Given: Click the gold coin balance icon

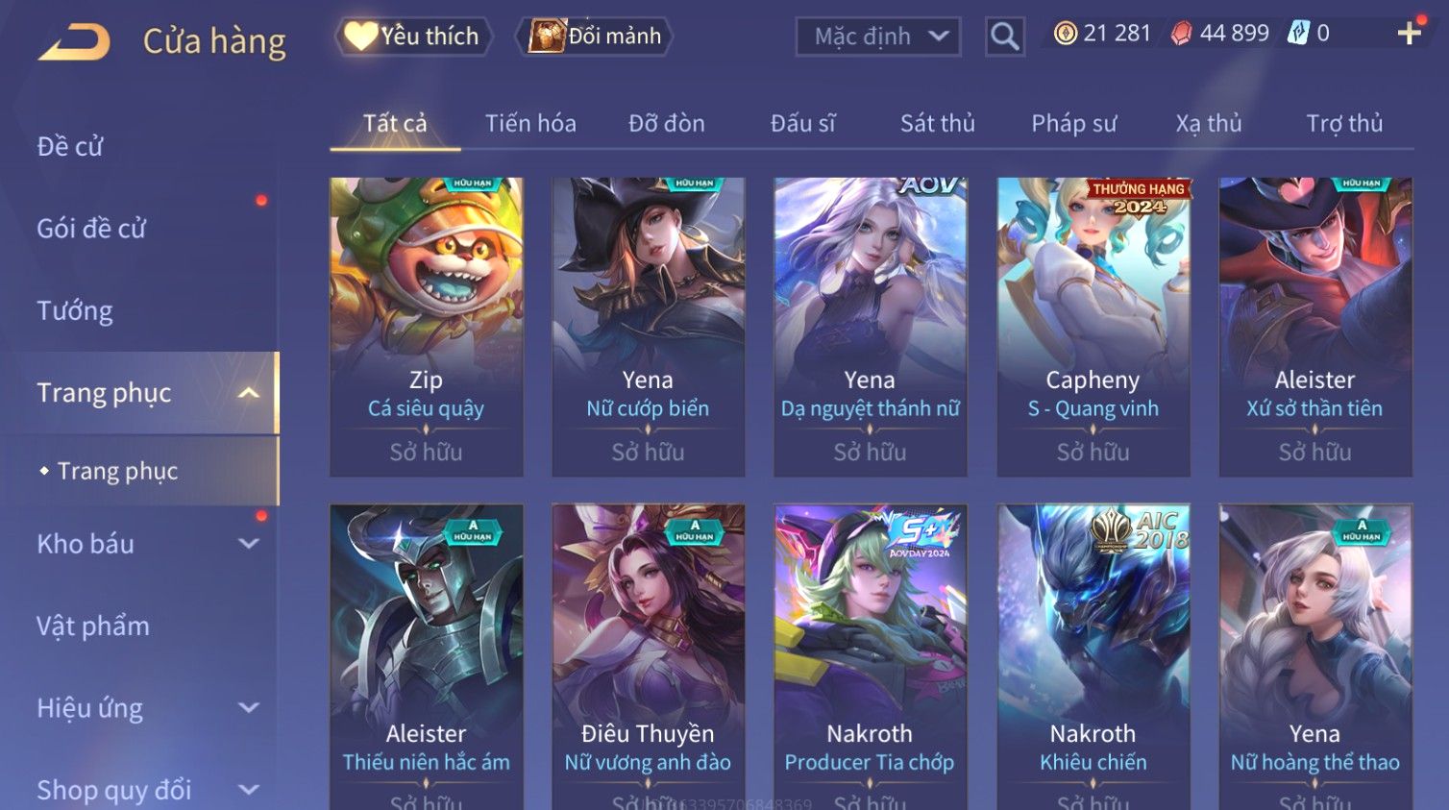Looking at the screenshot, I should [x=1065, y=34].
